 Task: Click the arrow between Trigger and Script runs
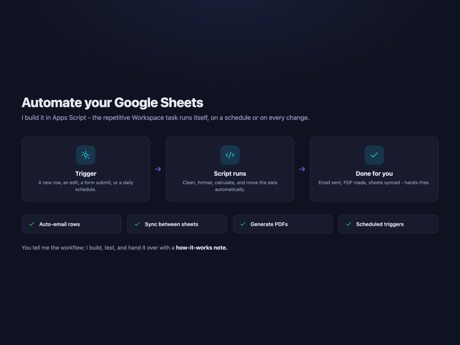click(158, 169)
